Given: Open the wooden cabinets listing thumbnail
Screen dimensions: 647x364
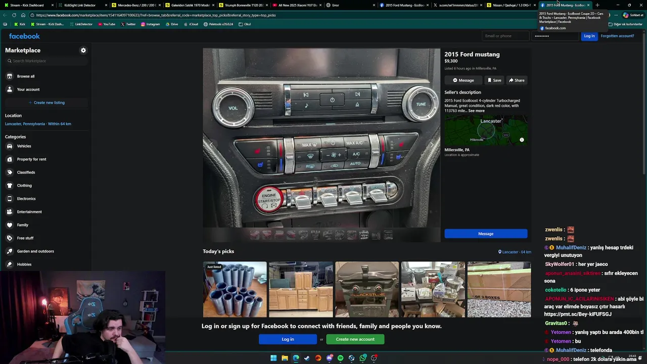Looking at the screenshot, I should tap(301, 289).
